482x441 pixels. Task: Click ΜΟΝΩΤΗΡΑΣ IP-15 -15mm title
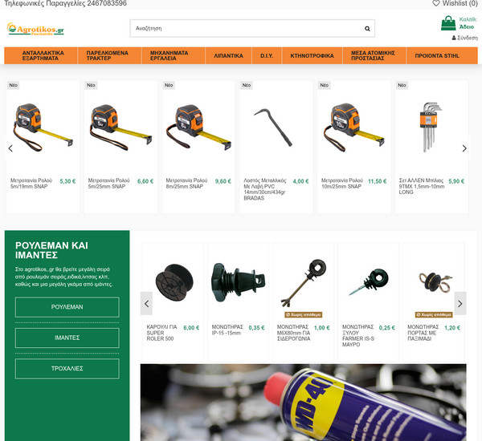click(227, 330)
